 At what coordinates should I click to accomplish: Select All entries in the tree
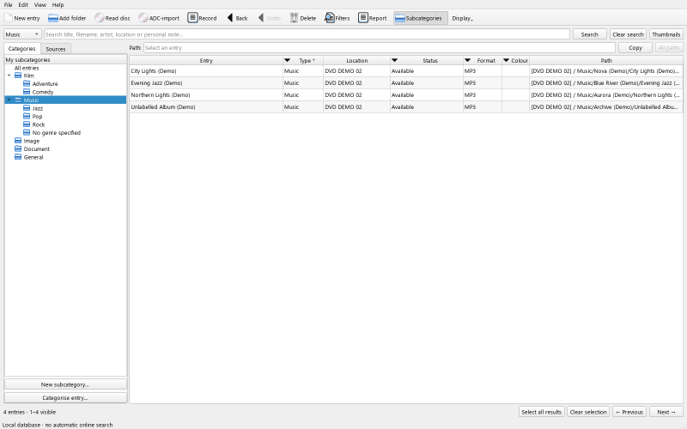[27, 68]
